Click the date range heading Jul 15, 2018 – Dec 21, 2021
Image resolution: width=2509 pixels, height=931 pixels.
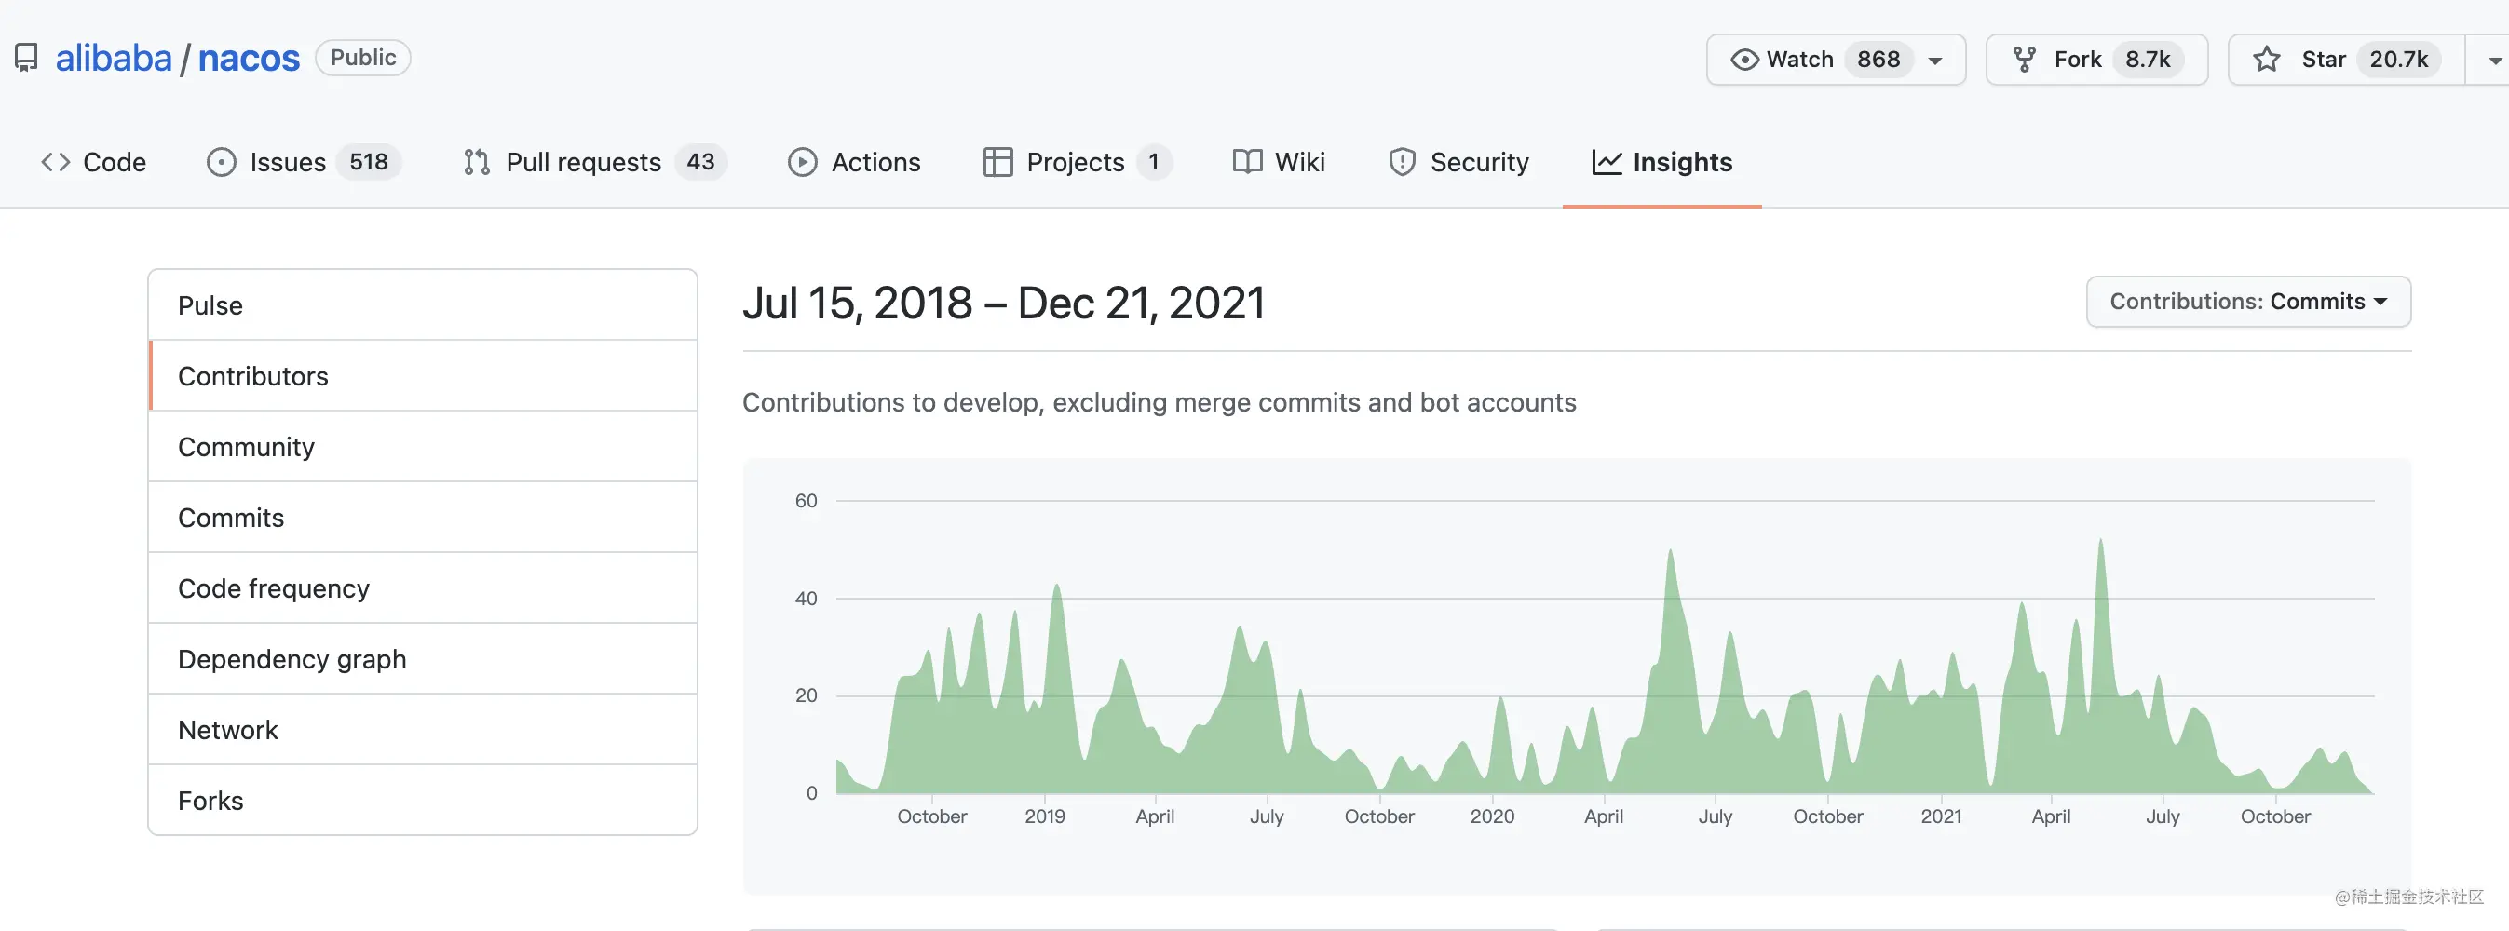click(1003, 303)
